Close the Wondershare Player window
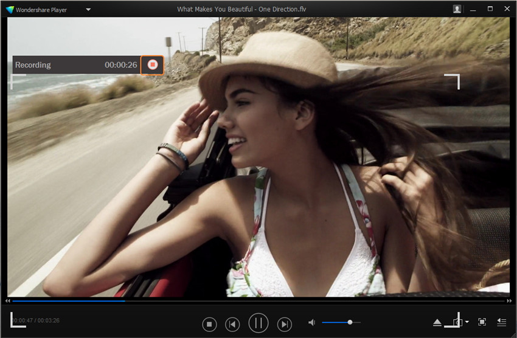The image size is (517, 338). tap(507, 9)
